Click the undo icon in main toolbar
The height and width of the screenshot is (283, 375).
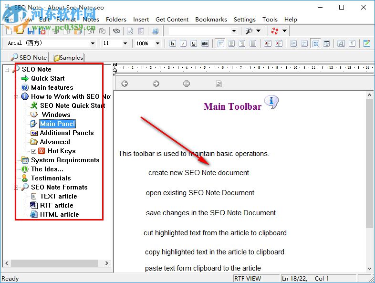[x=91, y=31]
